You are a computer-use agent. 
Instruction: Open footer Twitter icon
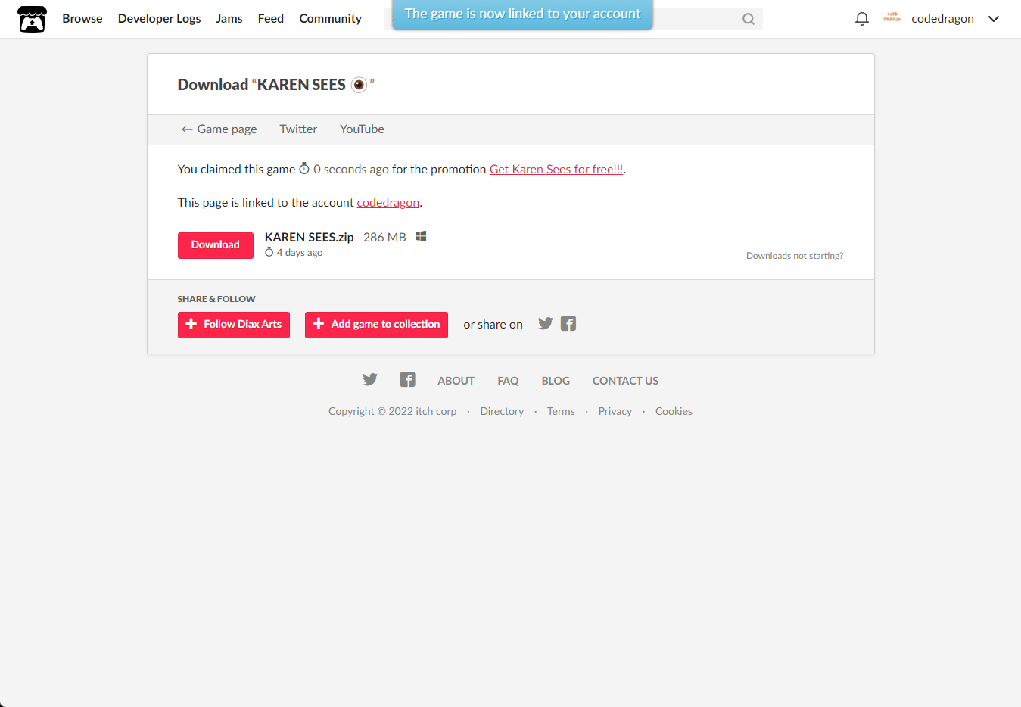pos(369,379)
